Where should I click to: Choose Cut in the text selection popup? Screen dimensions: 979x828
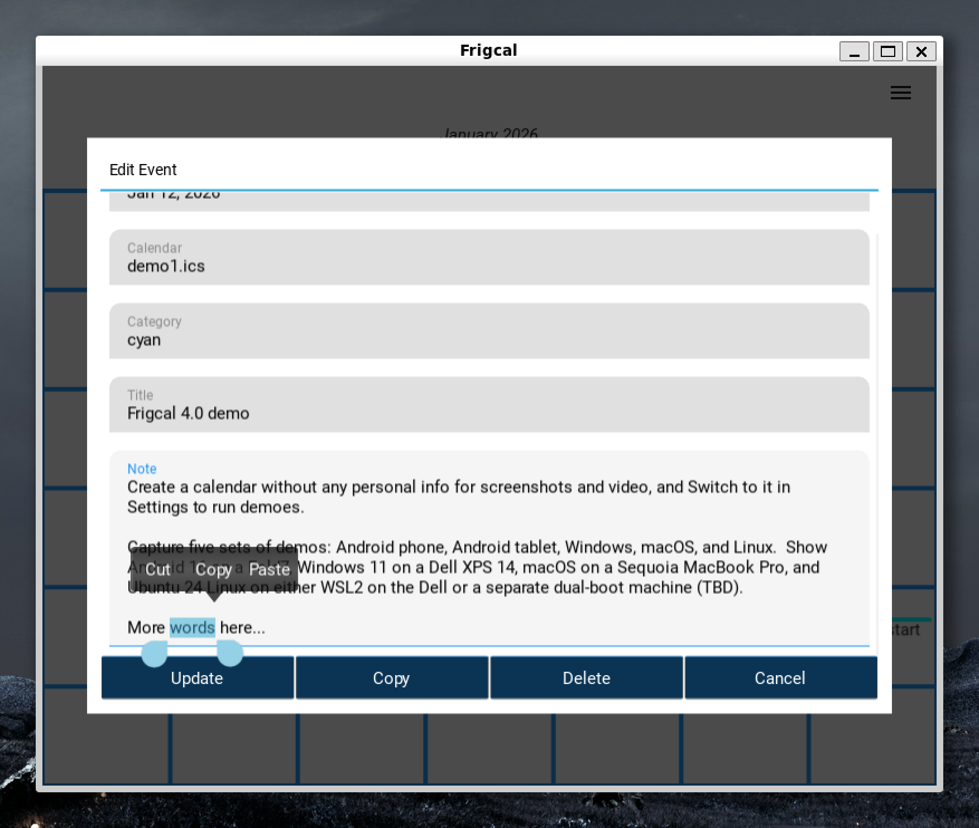[157, 569]
